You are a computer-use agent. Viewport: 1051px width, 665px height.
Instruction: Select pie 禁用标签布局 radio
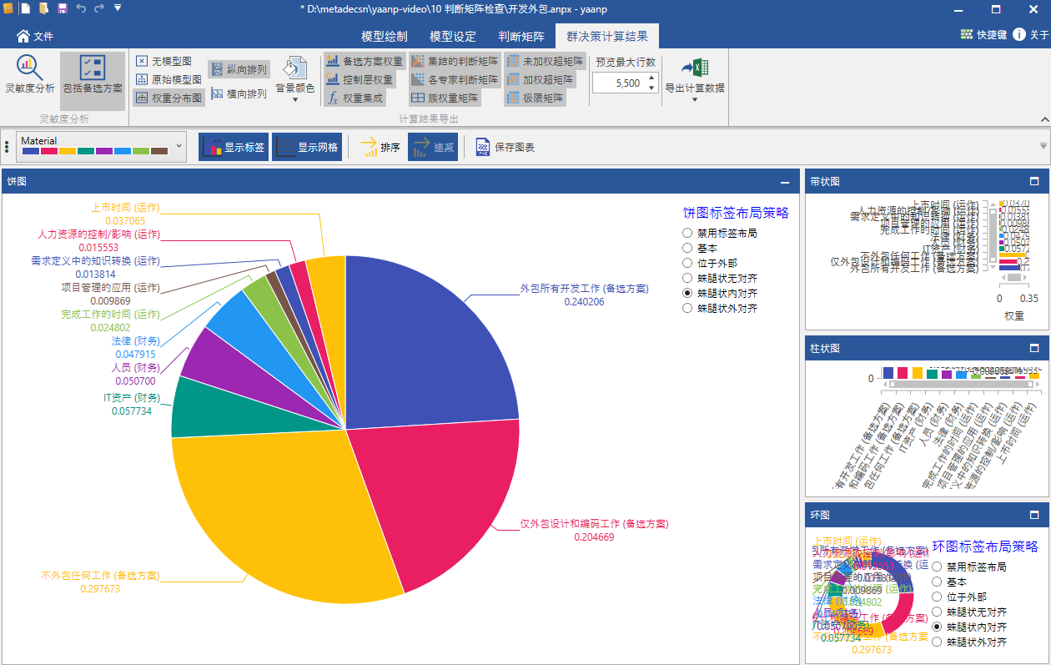[x=687, y=233]
